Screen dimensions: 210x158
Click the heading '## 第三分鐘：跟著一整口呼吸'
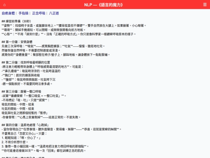point(21,92)
